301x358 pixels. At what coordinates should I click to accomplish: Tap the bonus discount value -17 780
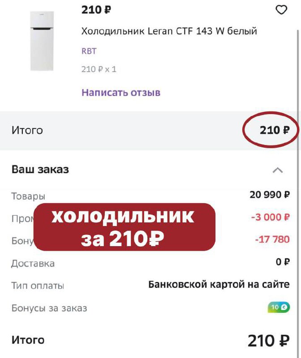click(x=272, y=239)
